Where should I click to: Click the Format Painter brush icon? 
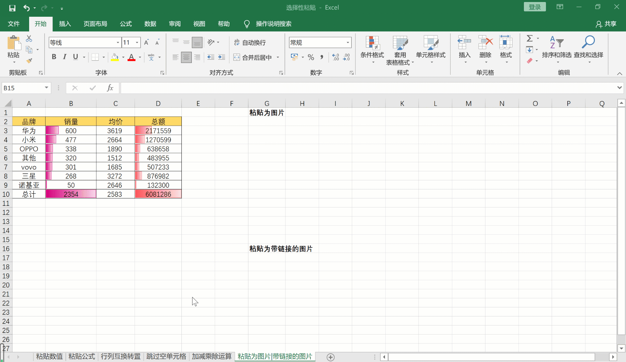click(x=29, y=61)
